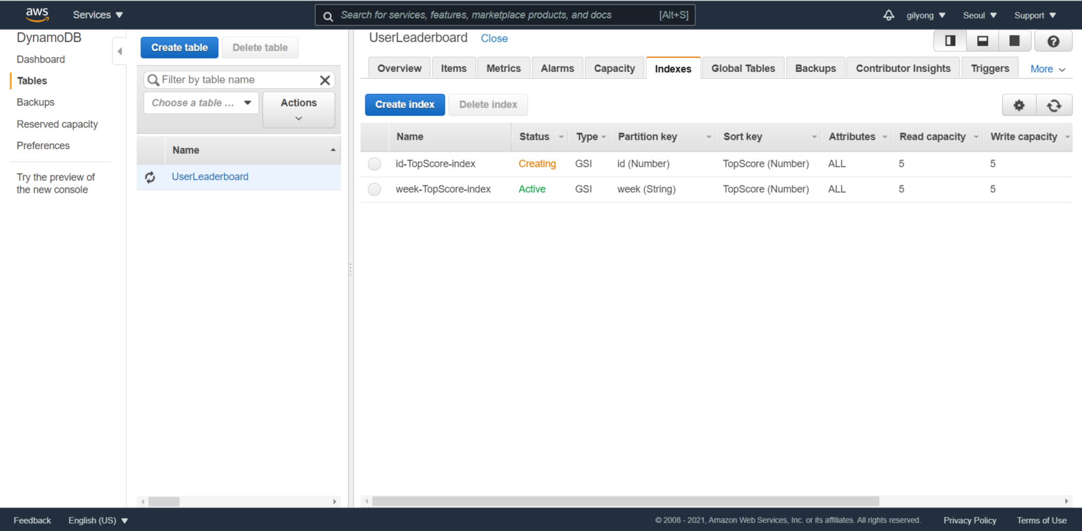The image size is (1082, 531).
Task: Switch to the Contributor Insights tab
Action: coord(903,68)
